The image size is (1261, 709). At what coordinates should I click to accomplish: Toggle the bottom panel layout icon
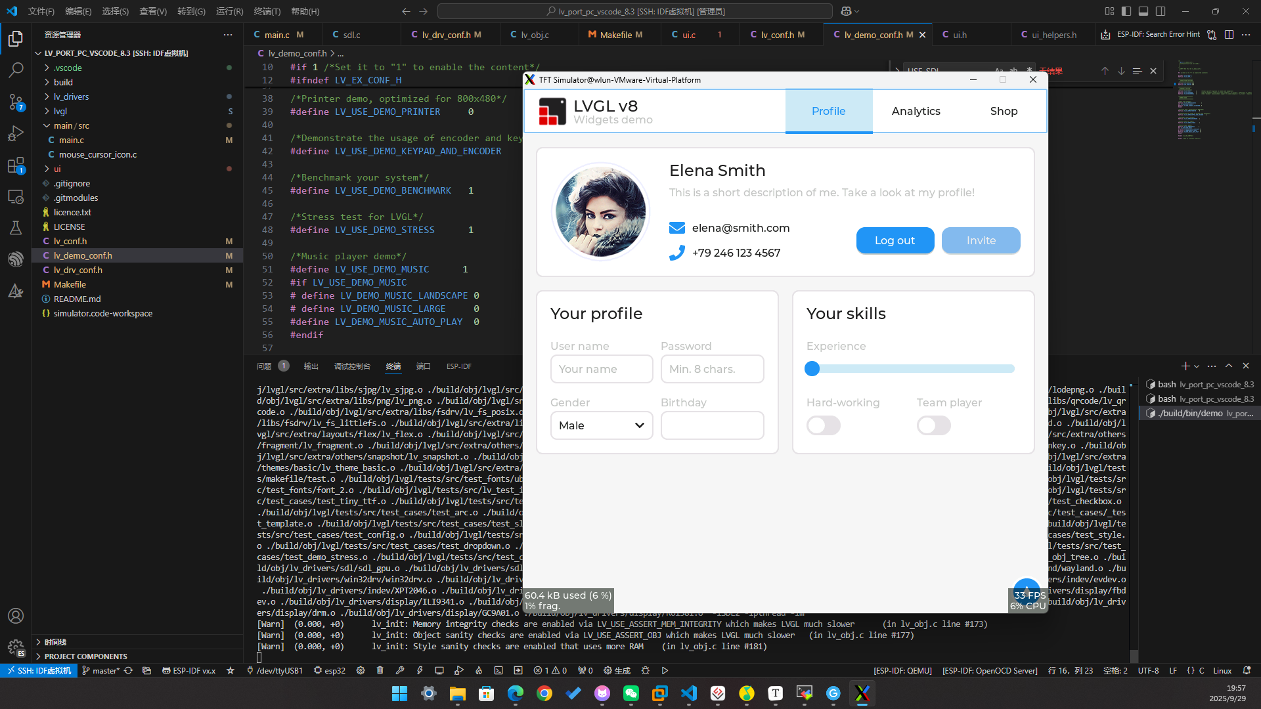[x=1143, y=11]
